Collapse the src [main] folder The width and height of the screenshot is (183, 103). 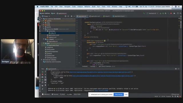pos(44,39)
